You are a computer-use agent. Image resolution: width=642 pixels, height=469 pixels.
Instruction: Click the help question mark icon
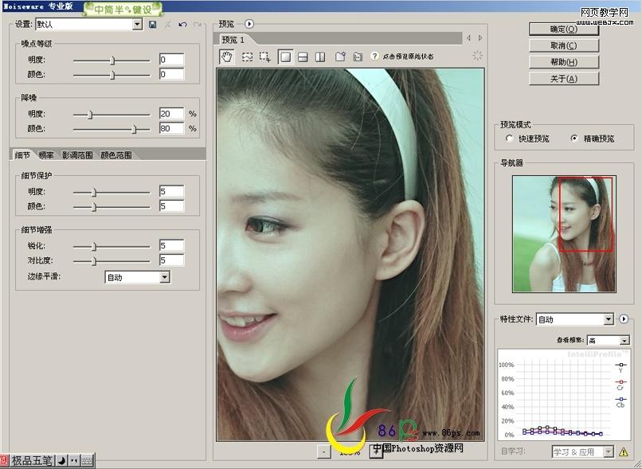tap(374, 57)
